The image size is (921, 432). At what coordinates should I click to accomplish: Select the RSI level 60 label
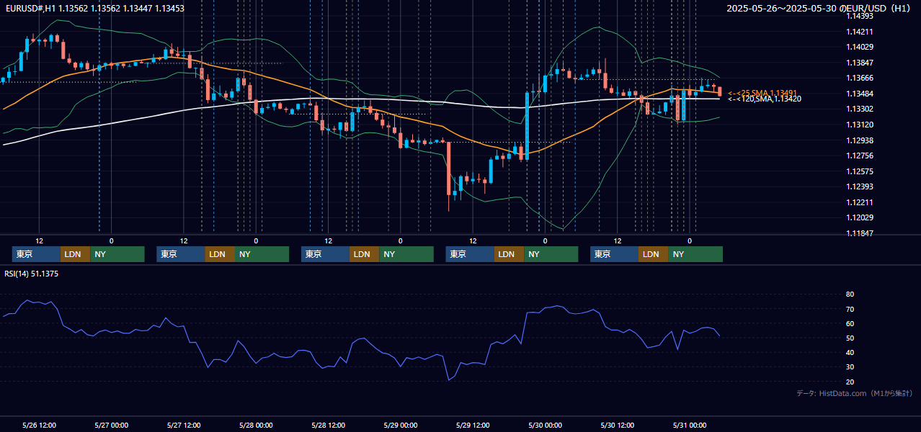point(850,323)
